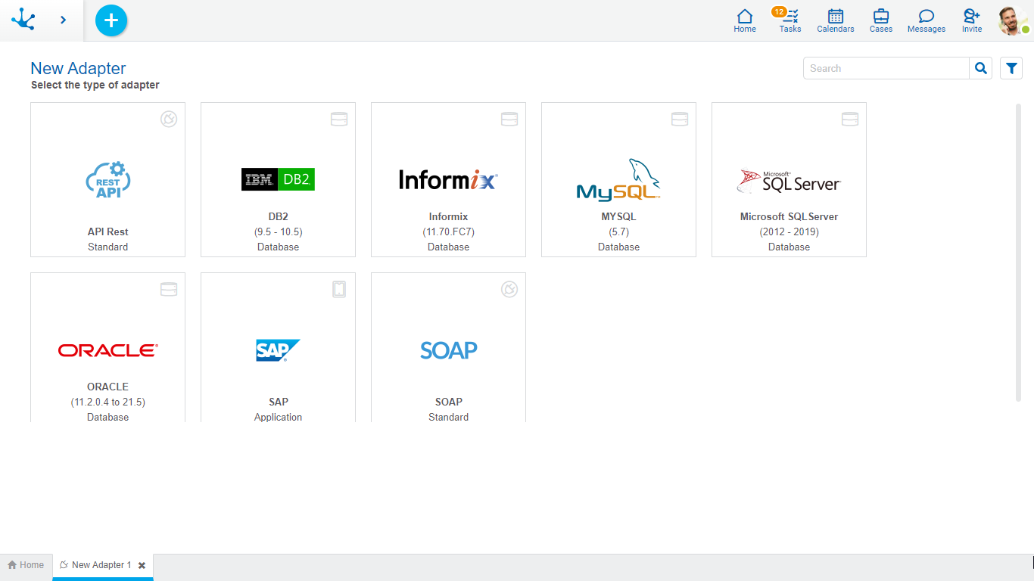The width and height of the screenshot is (1034, 581).
Task: Expand the side menu with chevron arrow
Action: (63, 20)
